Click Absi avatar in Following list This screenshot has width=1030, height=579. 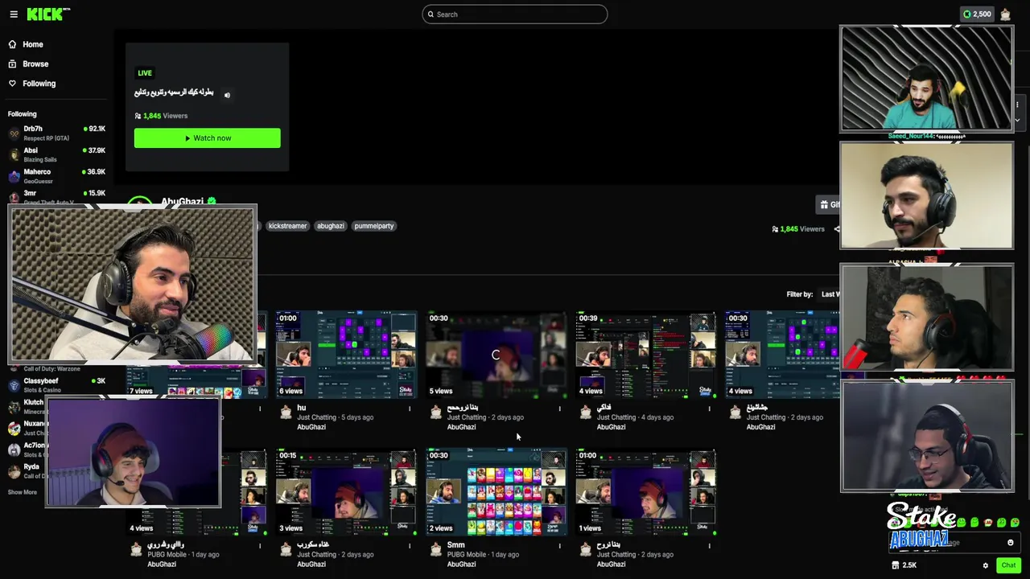tap(14, 154)
